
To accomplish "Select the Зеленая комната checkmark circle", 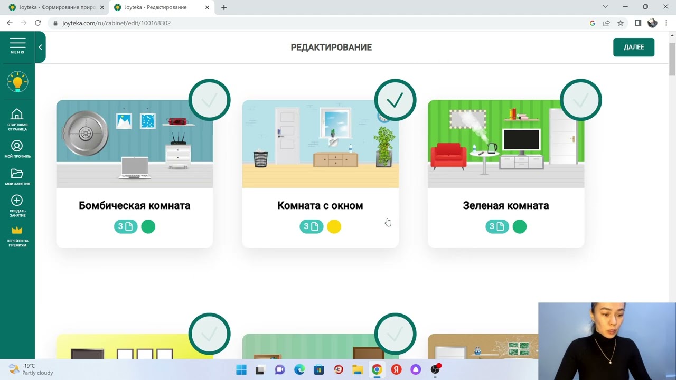I will (581, 100).
